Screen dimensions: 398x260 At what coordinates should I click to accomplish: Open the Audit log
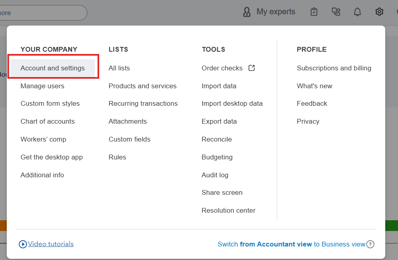point(215,175)
